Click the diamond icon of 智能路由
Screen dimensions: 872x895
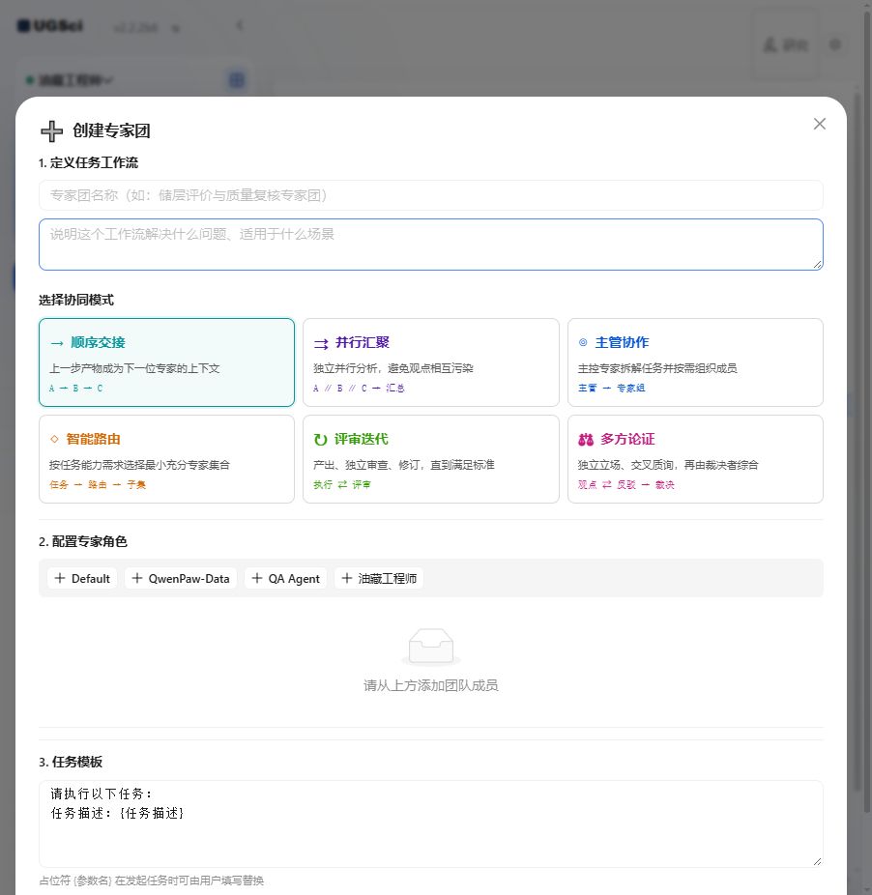[54, 439]
